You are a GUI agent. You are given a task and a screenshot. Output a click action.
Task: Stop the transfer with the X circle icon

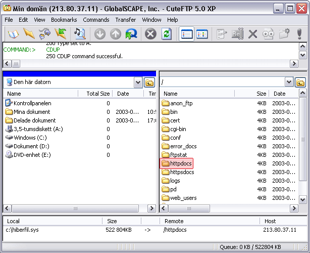(150, 34)
